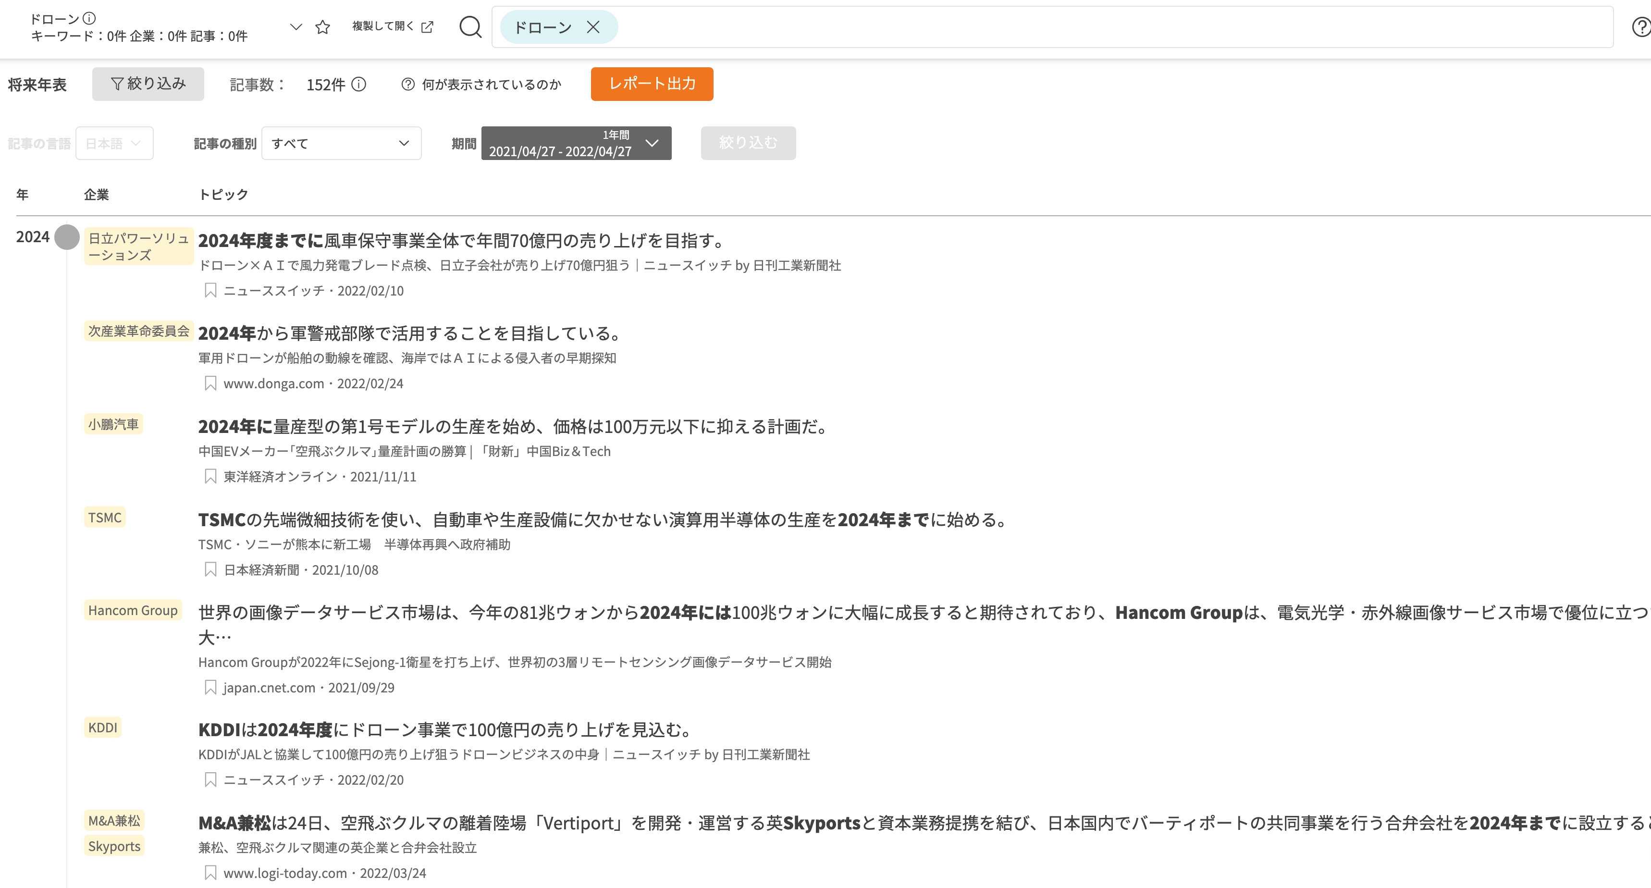Select the Skyports company tag
Viewport: 1651px width, 888px height.
click(114, 846)
